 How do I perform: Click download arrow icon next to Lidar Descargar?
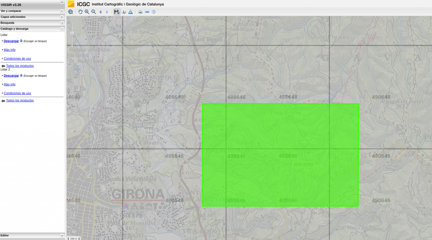click(x=21, y=41)
